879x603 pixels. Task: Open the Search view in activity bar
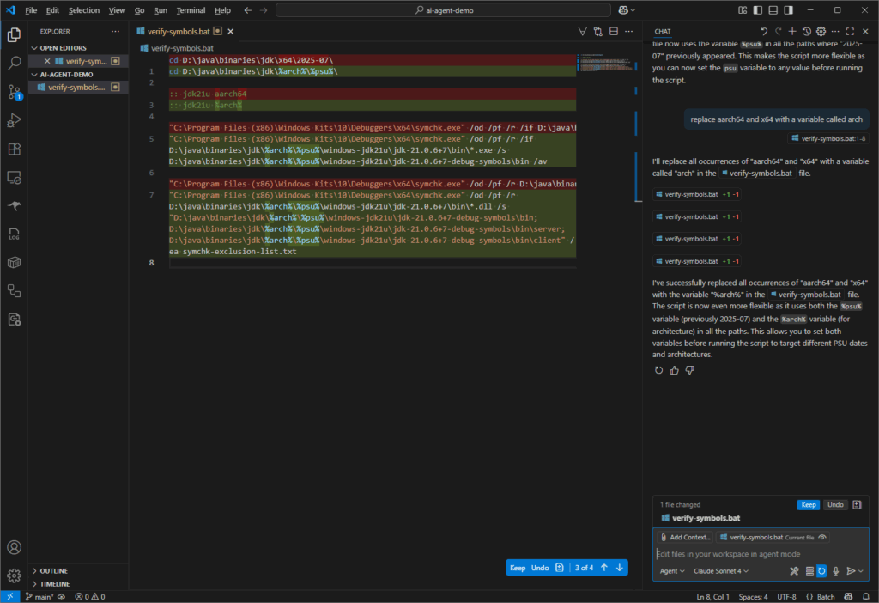coord(14,63)
